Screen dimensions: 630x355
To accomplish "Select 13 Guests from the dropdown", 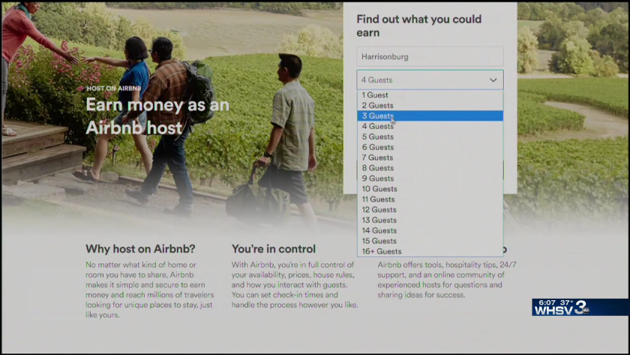I will coord(379,221).
